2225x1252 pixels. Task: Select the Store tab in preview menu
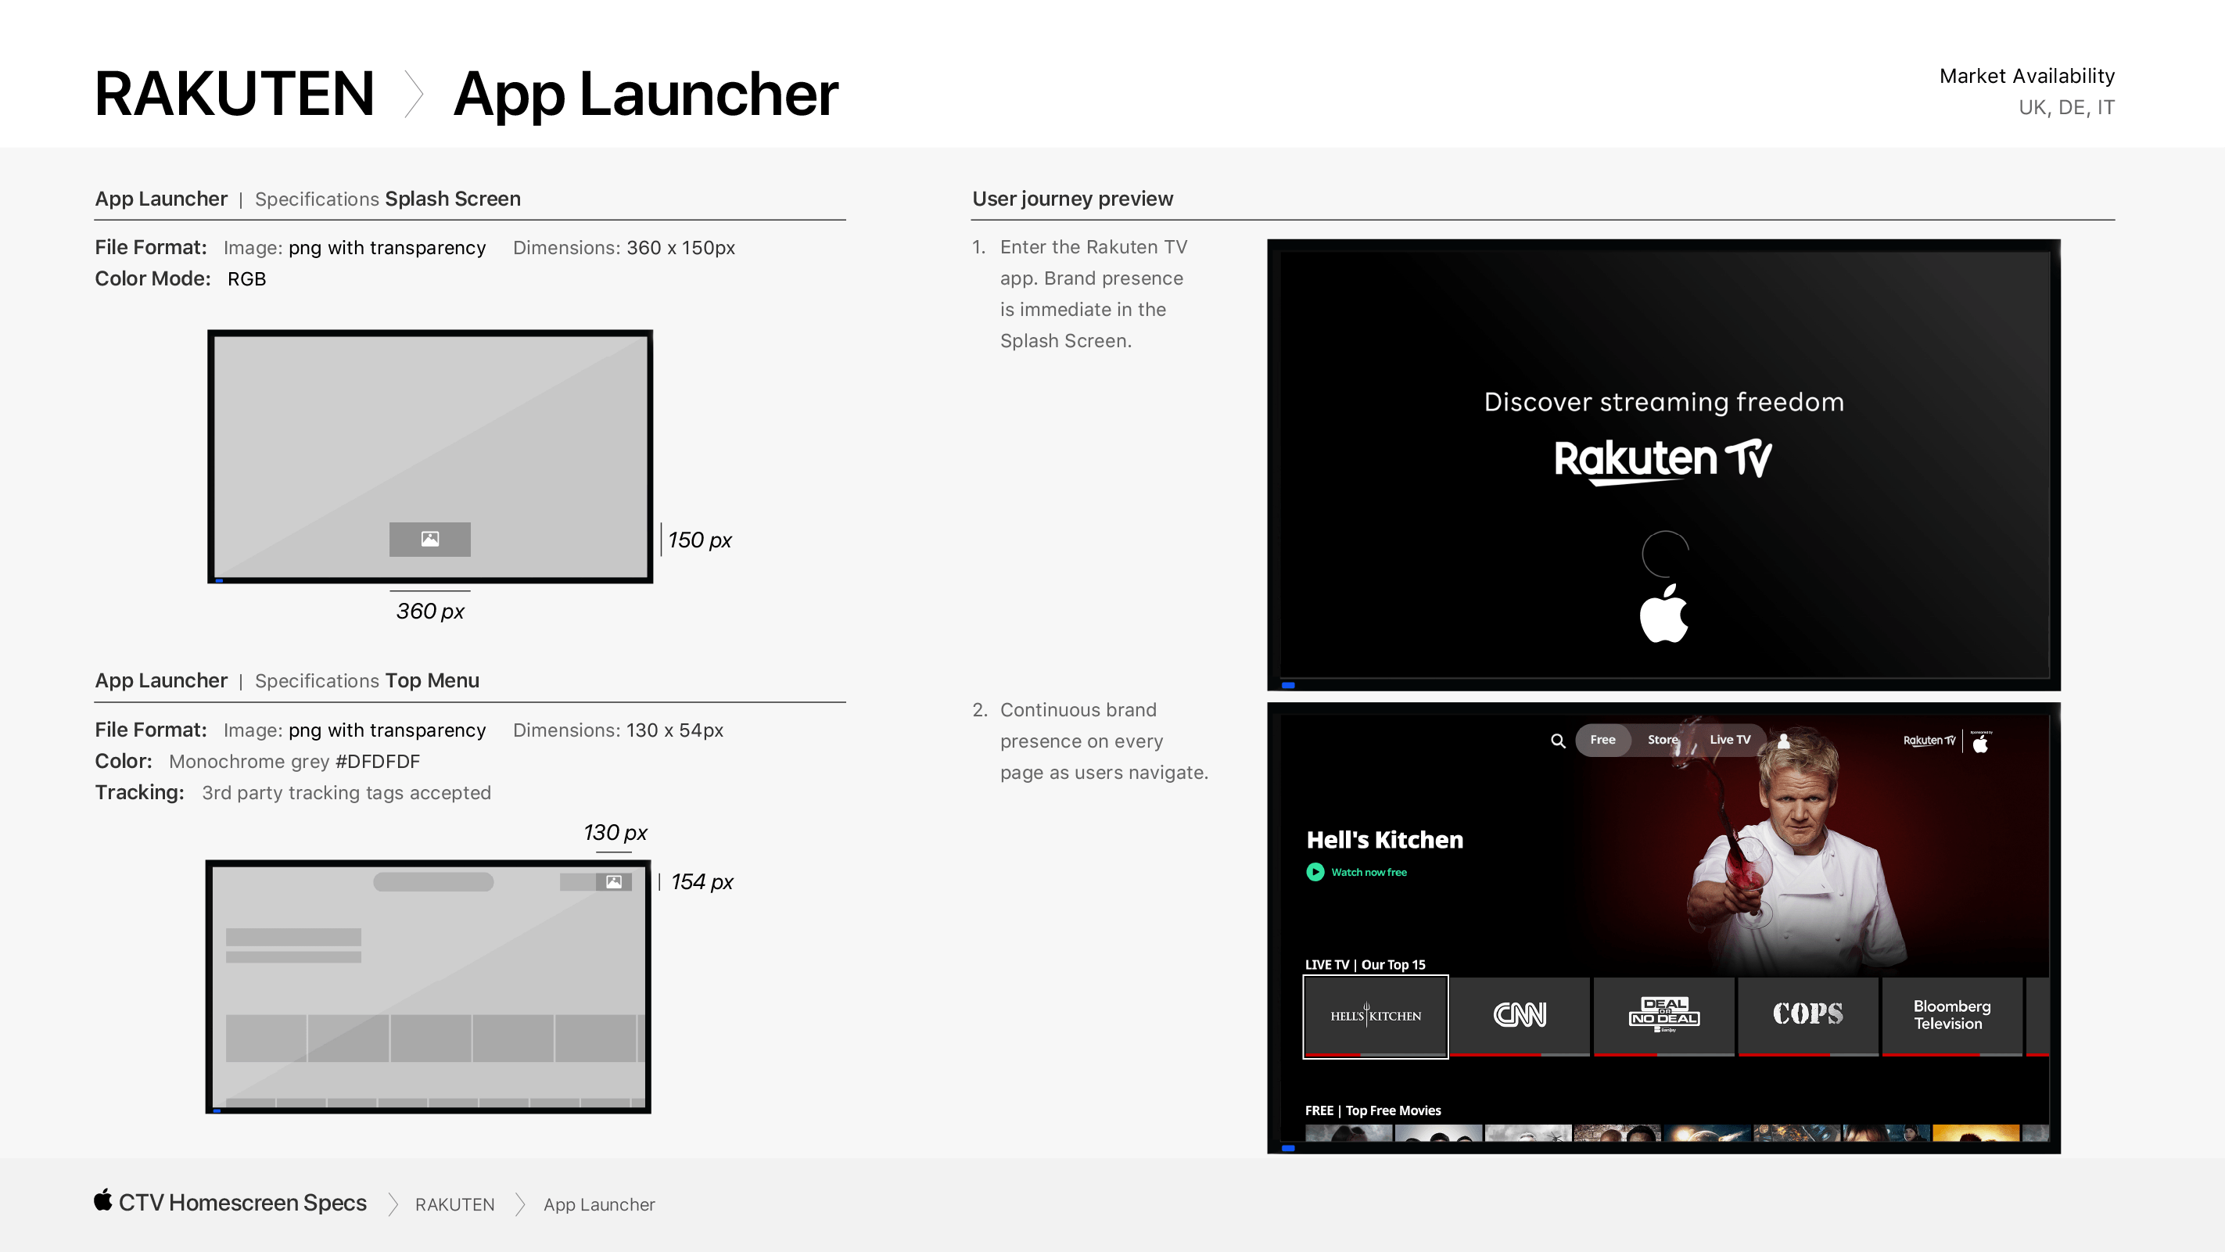click(x=1662, y=740)
